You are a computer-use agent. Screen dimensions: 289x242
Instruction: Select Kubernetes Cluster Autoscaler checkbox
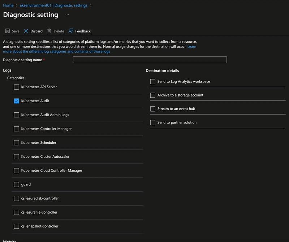(x=16, y=157)
